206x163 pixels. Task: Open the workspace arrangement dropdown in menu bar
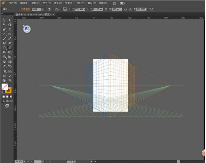tap(122, 3)
